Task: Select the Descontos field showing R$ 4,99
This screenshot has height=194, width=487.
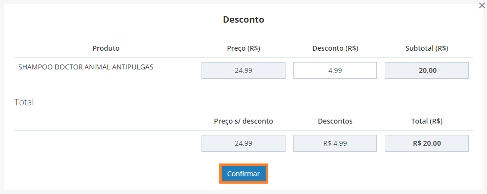Action: point(335,143)
